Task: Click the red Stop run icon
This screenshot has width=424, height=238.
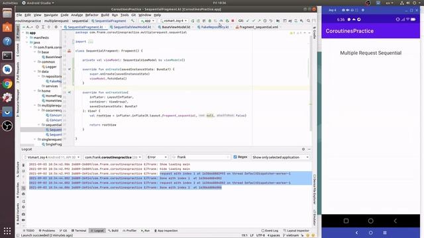Action: pyautogui.click(x=233, y=20)
